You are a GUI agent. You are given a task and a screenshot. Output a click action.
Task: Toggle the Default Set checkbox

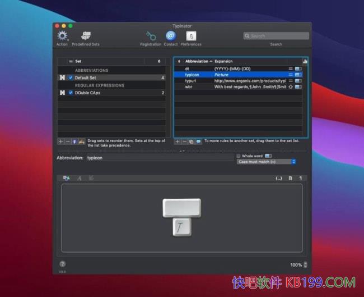pos(71,78)
